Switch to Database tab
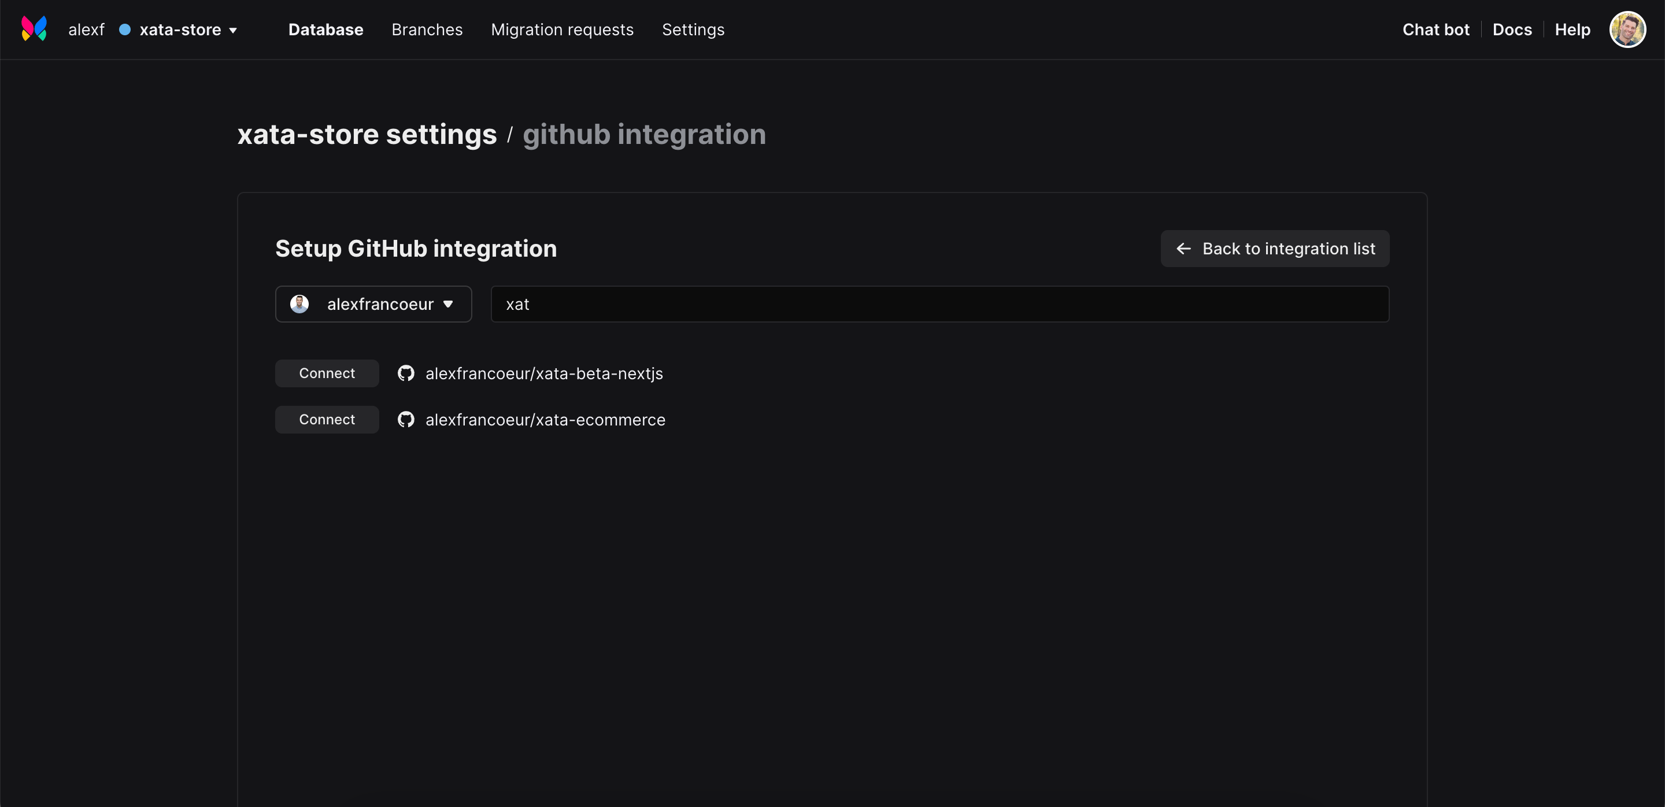This screenshot has height=807, width=1665. click(325, 29)
